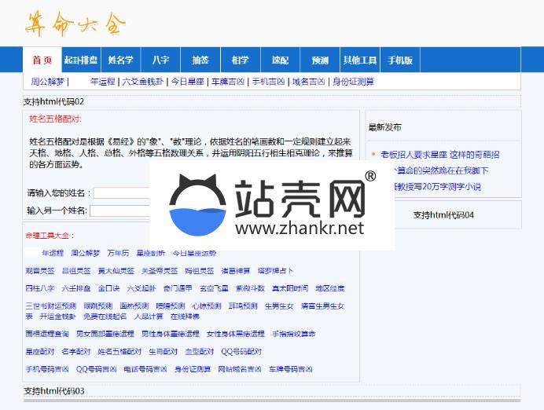544x410 pixels.
Task: Click the 四柱八字 tool link
Action: 40,288
